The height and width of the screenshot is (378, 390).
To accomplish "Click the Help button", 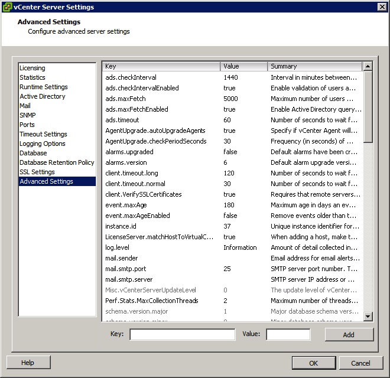I will 28,363.
